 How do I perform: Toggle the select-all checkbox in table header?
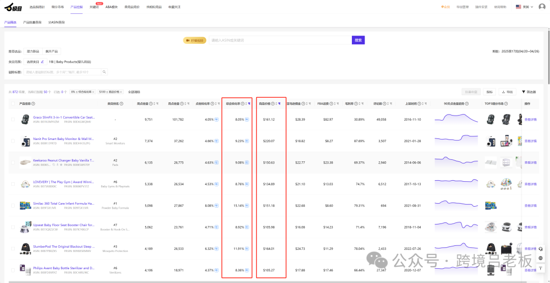(x=13, y=104)
